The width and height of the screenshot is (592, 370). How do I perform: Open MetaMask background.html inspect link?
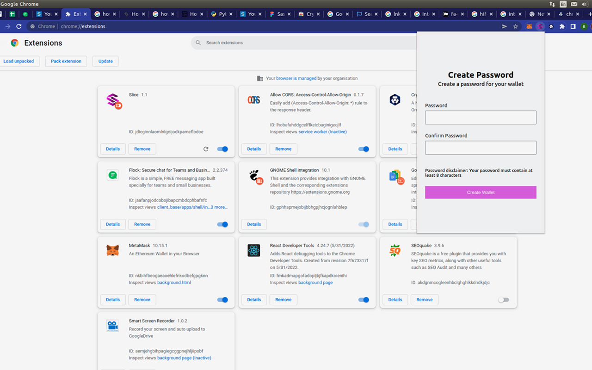pyautogui.click(x=174, y=283)
